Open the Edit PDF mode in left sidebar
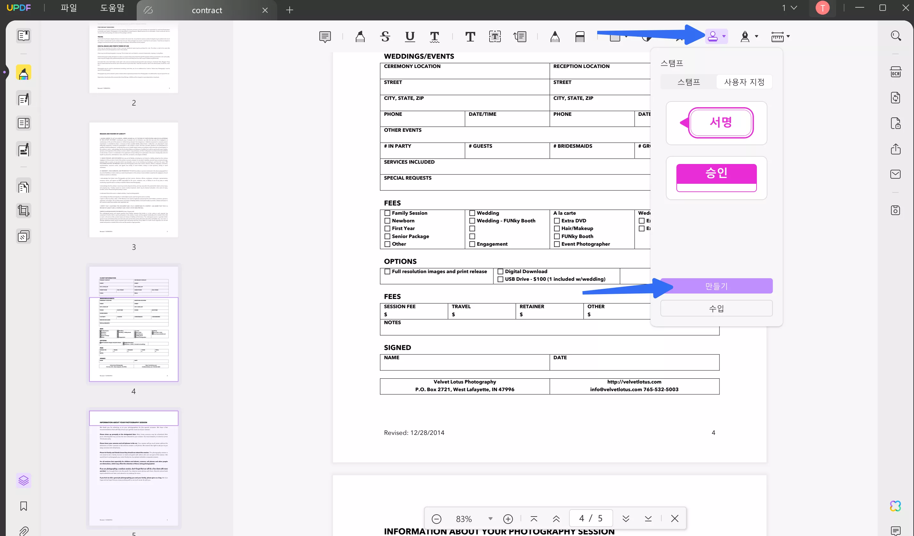 24,99
